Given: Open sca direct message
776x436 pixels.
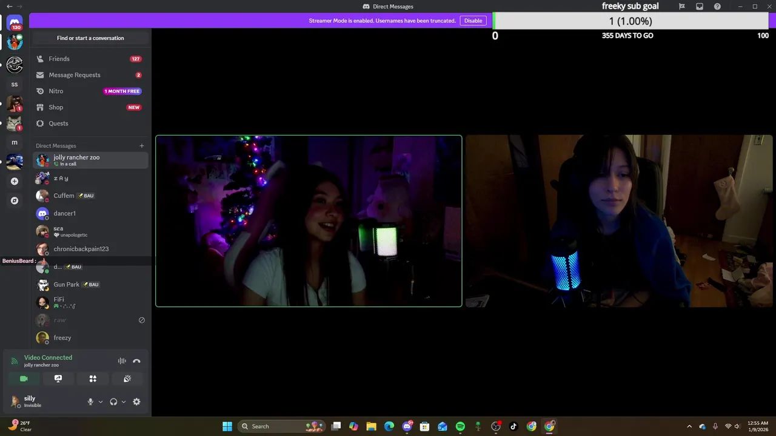Looking at the screenshot, I should pos(90,231).
